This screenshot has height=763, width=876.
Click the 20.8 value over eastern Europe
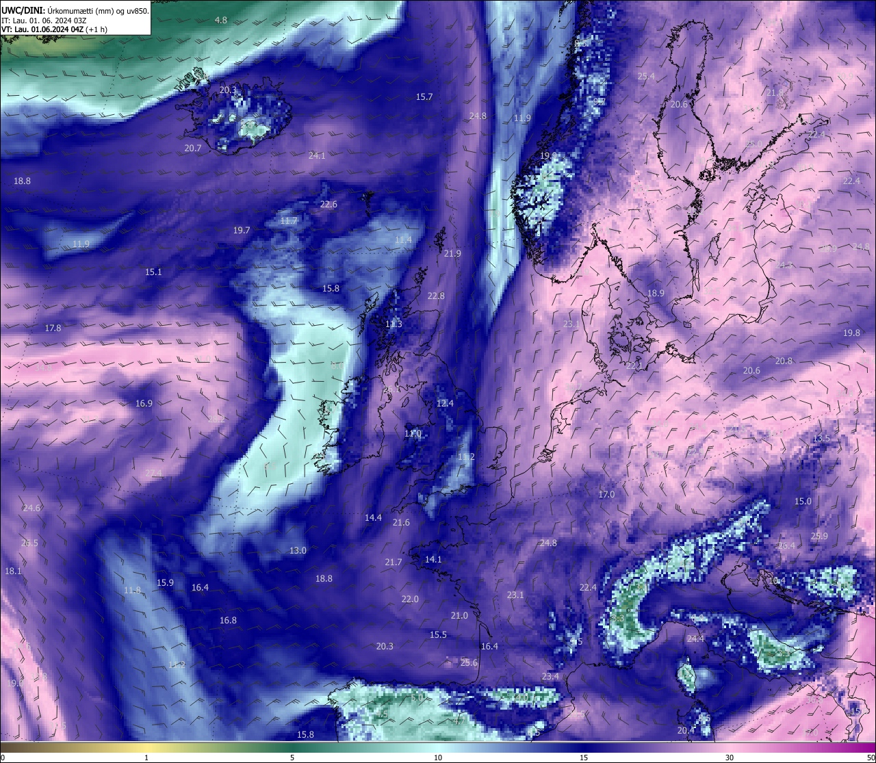784,361
